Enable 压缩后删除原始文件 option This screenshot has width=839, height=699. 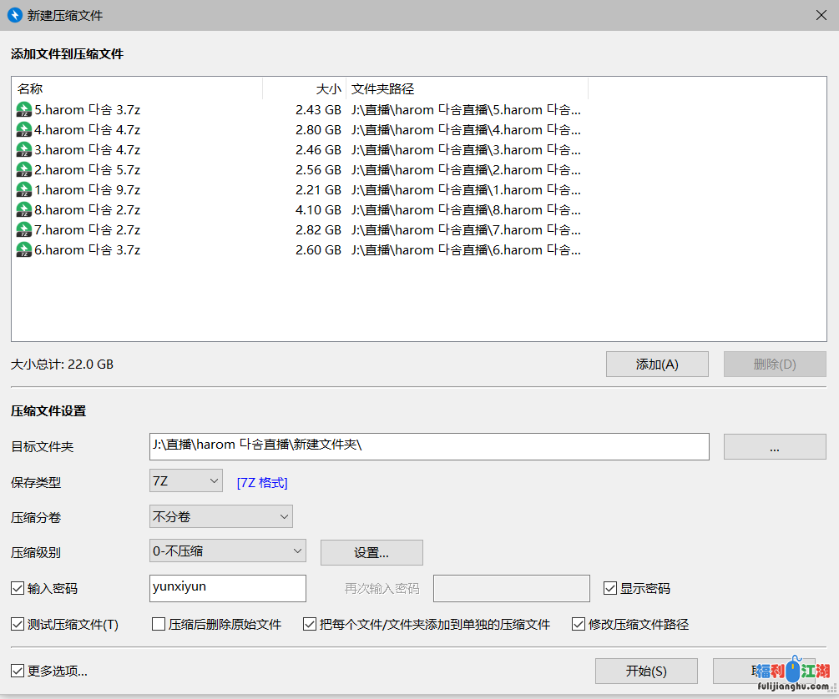click(159, 624)
